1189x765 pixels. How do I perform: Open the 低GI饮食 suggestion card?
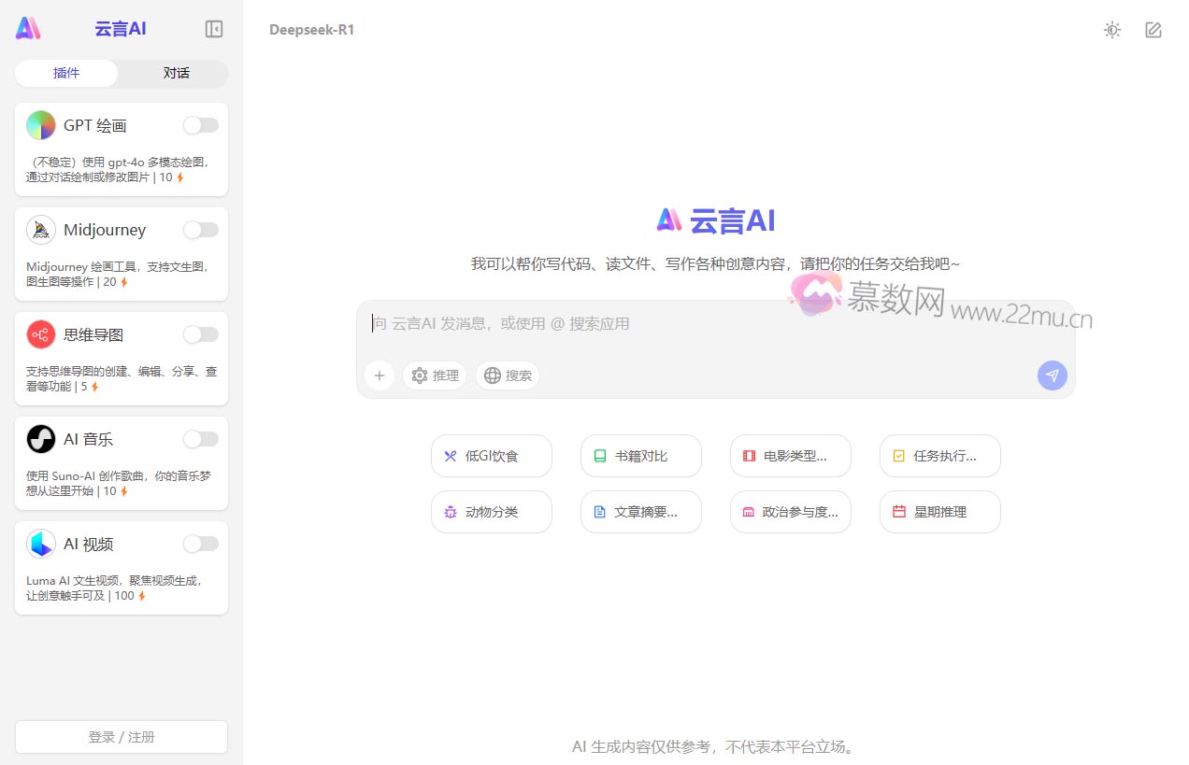click(x=491, y=455)
